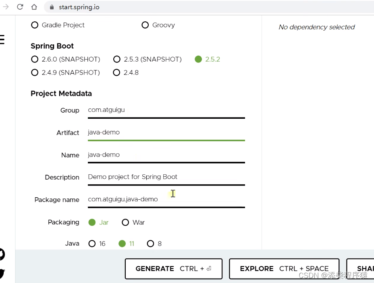Reload the page with the refresh icon

20,7
